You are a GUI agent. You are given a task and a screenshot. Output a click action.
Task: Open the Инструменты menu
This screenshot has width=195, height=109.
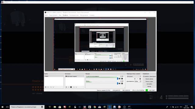click(x=84, y=15)
